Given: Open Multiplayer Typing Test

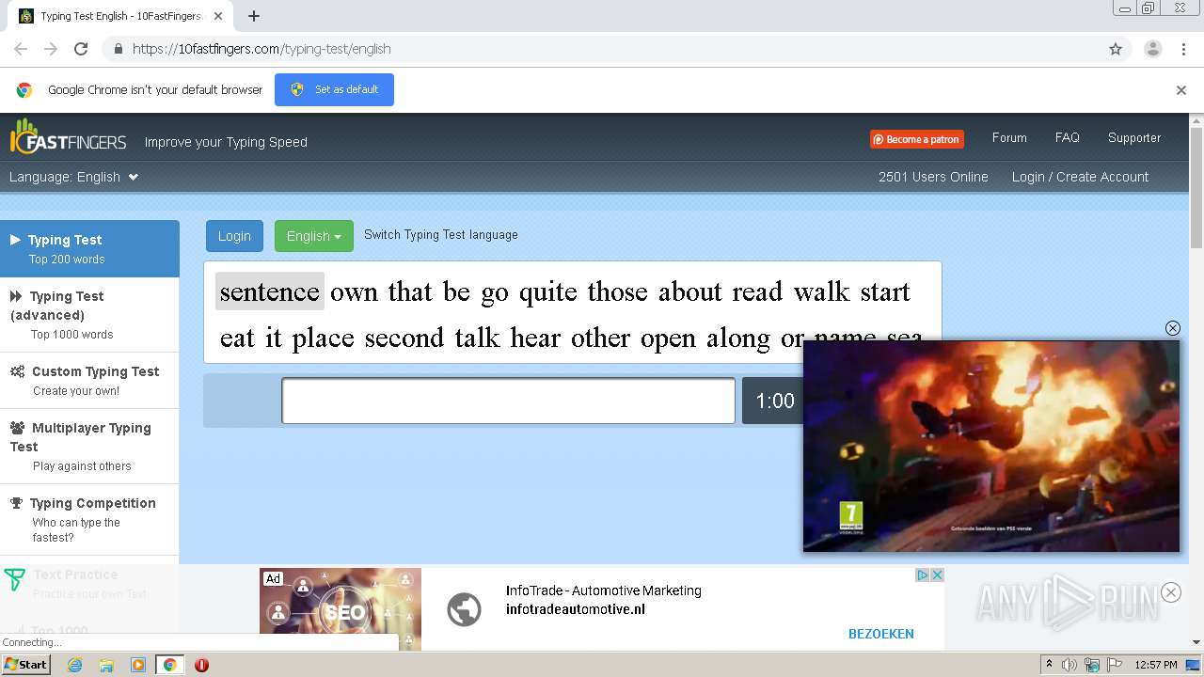Looking at the screenshot, I should coord(89,447).
